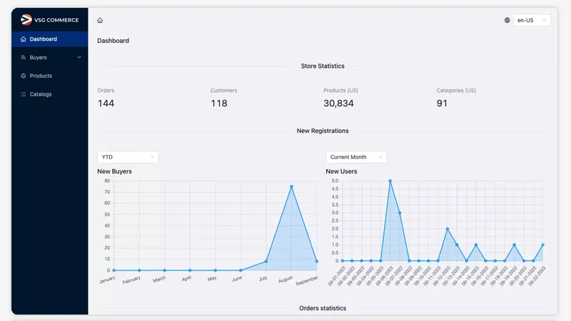This screenshot has height=321, width=571.
Task: Go to the Catalogs menu item
Action: click(x=41, y=94)
